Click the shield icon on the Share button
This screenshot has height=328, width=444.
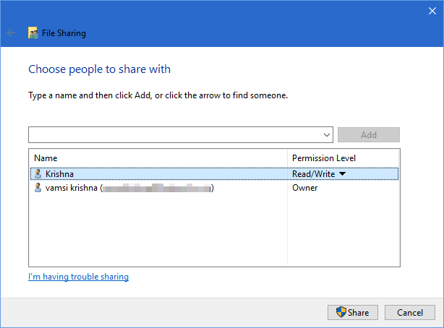point(341,312)
